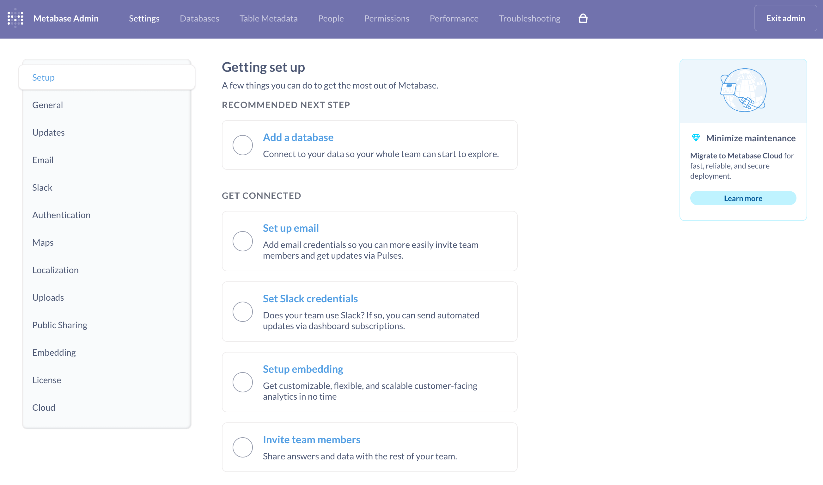This screenshot has width=823, height=485.
Task: Open the Add a database link
Action: (298, 137)
